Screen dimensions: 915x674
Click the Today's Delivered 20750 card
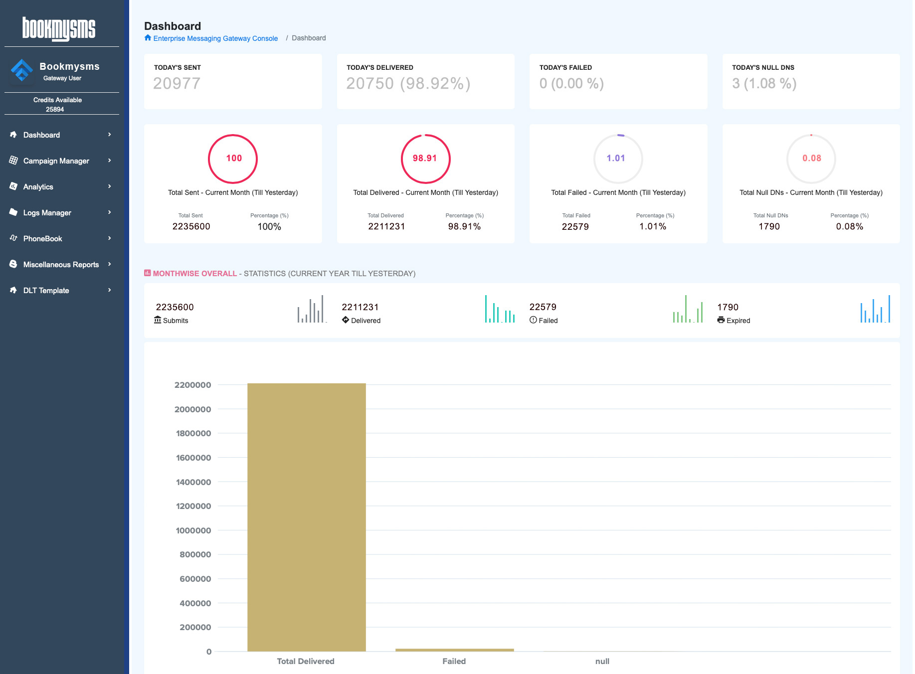tap(425, 81)
